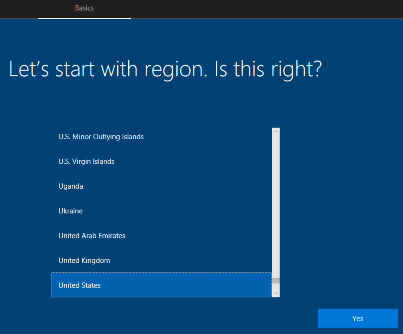
Task: Click the "Is this right?" question text
Action: coord(268,69)
